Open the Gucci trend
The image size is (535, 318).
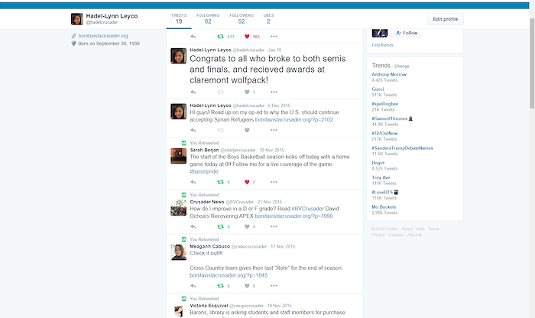pos(378,89)
